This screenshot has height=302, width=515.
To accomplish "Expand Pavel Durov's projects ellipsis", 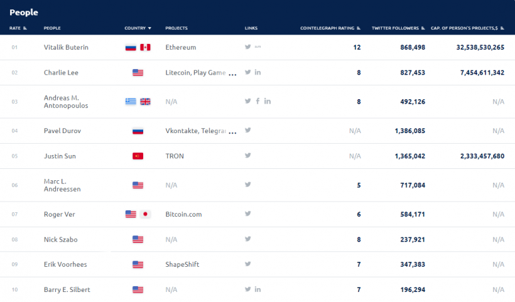I will pyautogui.click(x=232, y=132).
